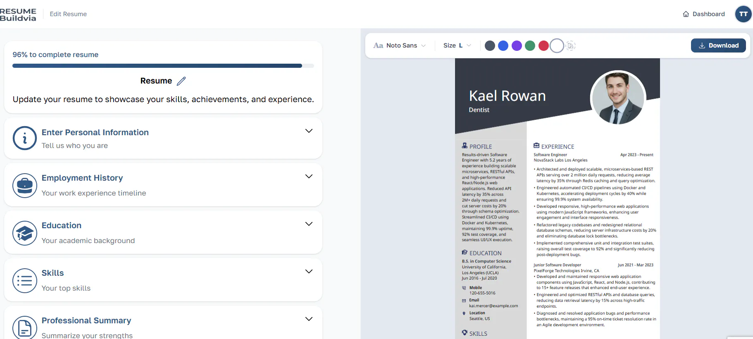This screenshot has height=339, width=753.
Task: Click 'kai.mercer@example.com' email text
Action: point(493,306)
